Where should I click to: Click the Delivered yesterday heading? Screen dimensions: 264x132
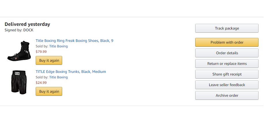point(27,24)
